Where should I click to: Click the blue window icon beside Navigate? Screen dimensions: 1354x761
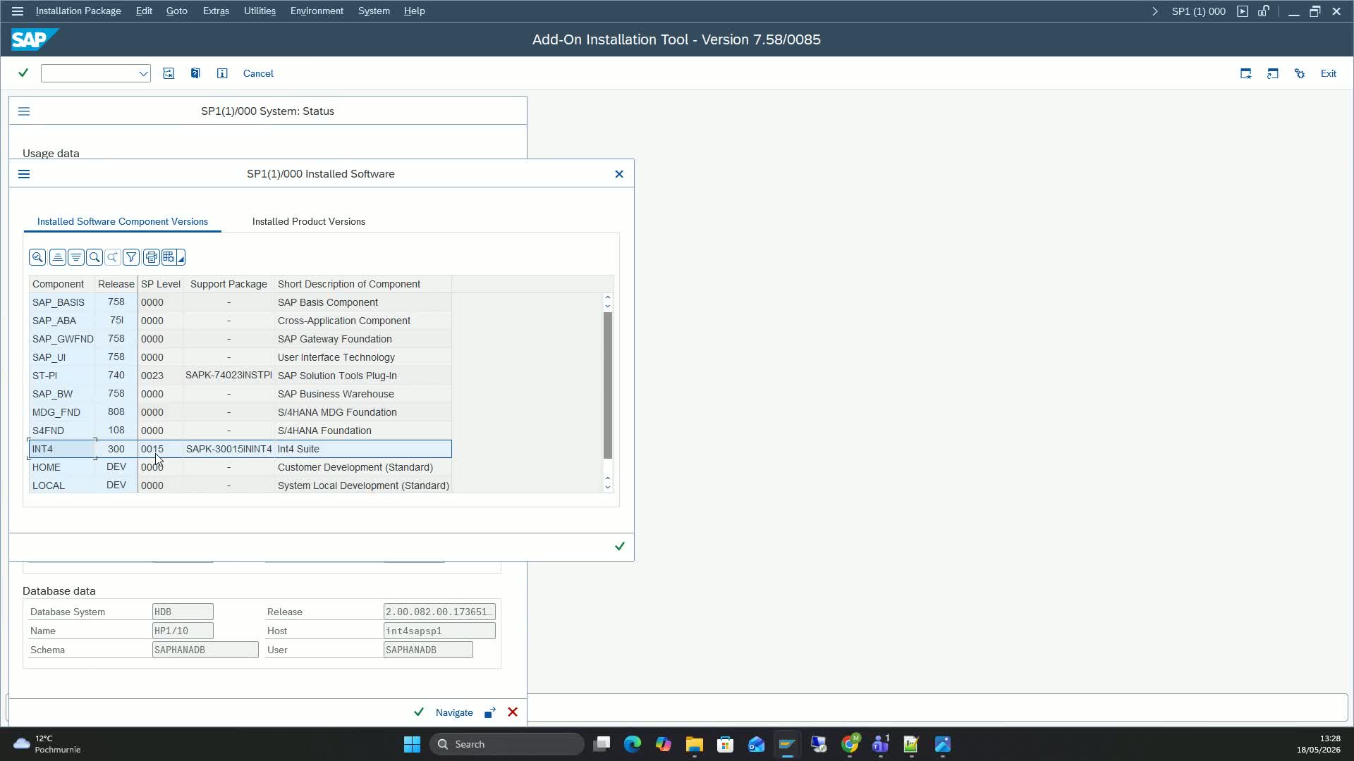click(490, 712)
